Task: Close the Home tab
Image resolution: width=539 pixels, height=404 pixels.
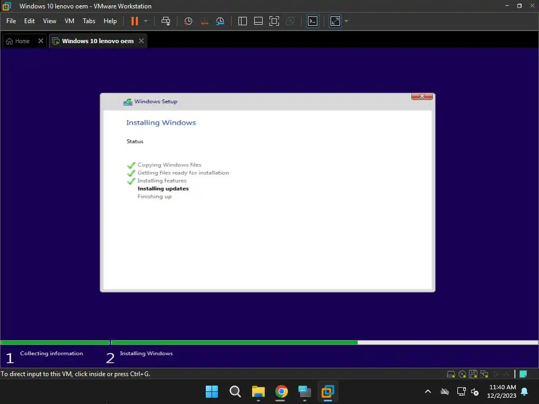Action: (41, 41)
